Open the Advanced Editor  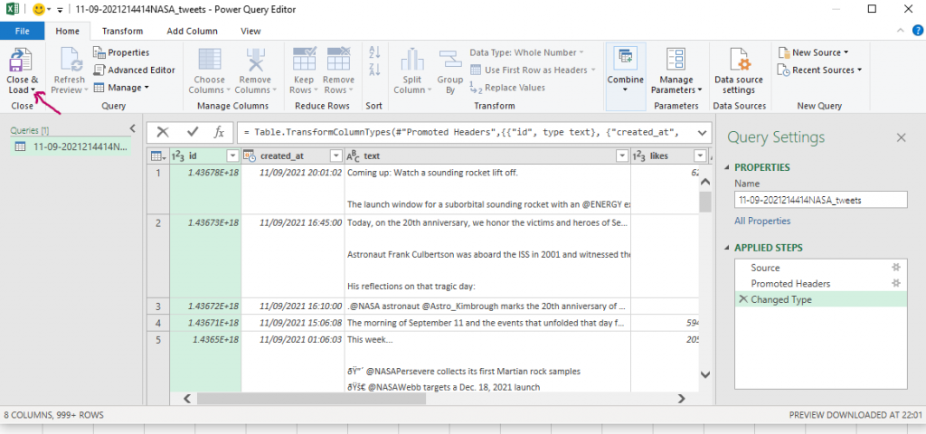tap(135, 70)
